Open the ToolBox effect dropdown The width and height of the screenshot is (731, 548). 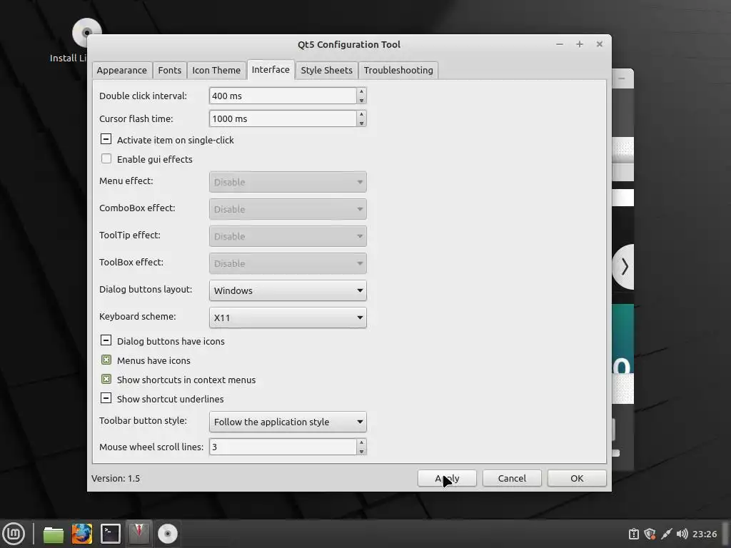(288, 263)
